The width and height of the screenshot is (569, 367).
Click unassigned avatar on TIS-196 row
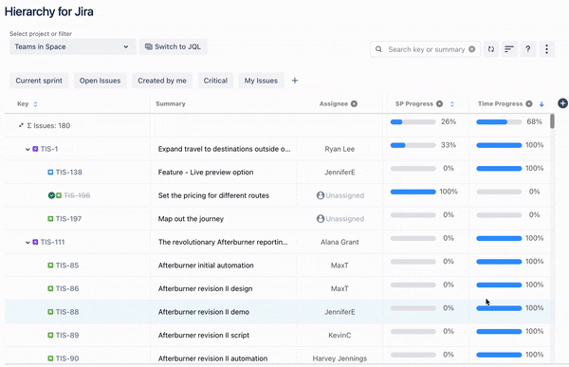321,195
